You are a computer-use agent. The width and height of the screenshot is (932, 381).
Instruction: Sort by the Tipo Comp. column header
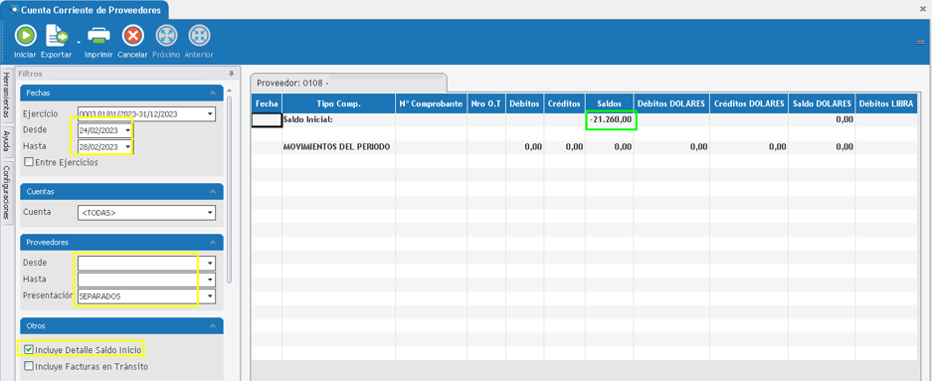(x=339, y=104)
